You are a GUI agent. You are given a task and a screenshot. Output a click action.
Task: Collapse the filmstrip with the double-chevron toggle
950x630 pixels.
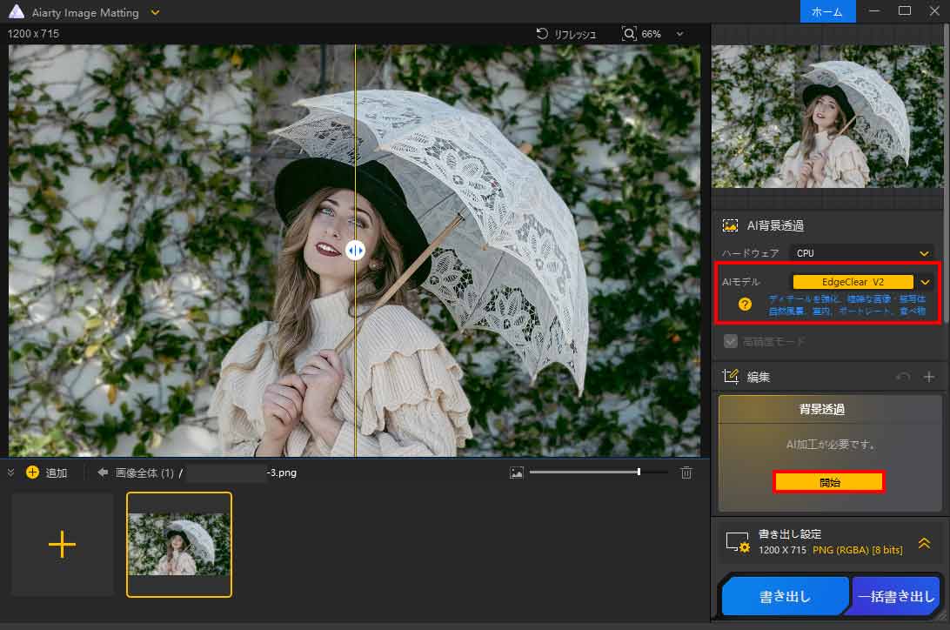click(x=12, y=473)
